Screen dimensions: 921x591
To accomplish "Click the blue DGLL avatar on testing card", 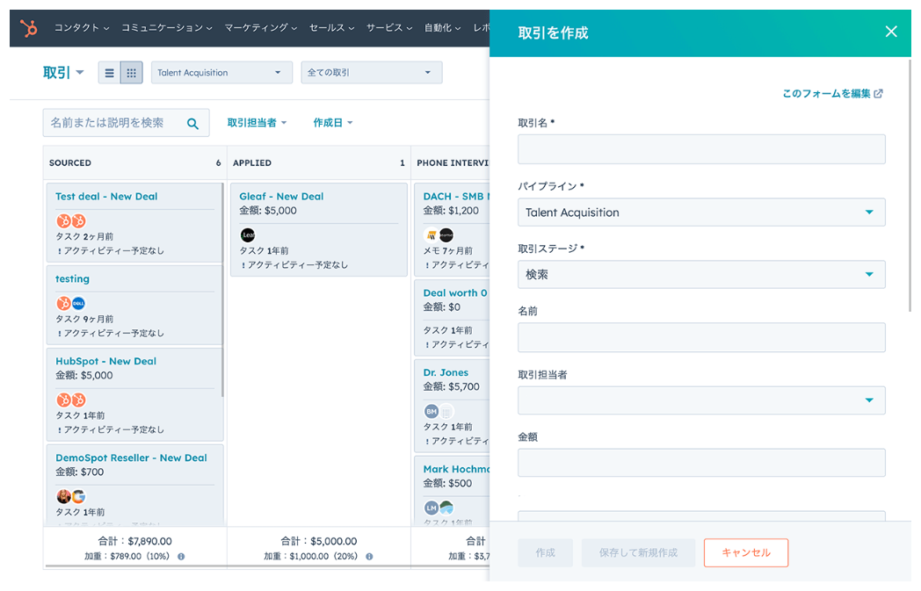I will point(80,301).
